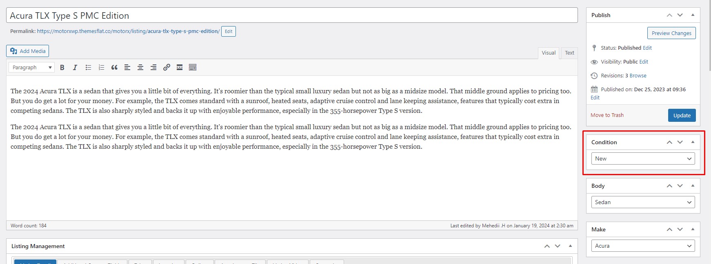Toggle bold formatting in the editor toolbar
Image resolution: width=711 pixels, height=264 pixels.
coord(62,68)
